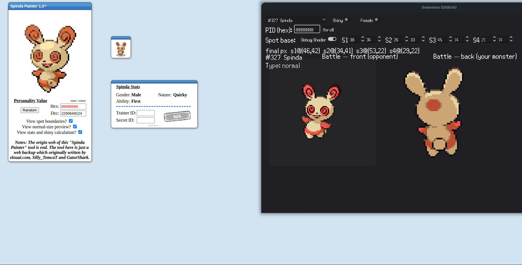
Task: Click the Reroll button
Action: pos(328,30)
